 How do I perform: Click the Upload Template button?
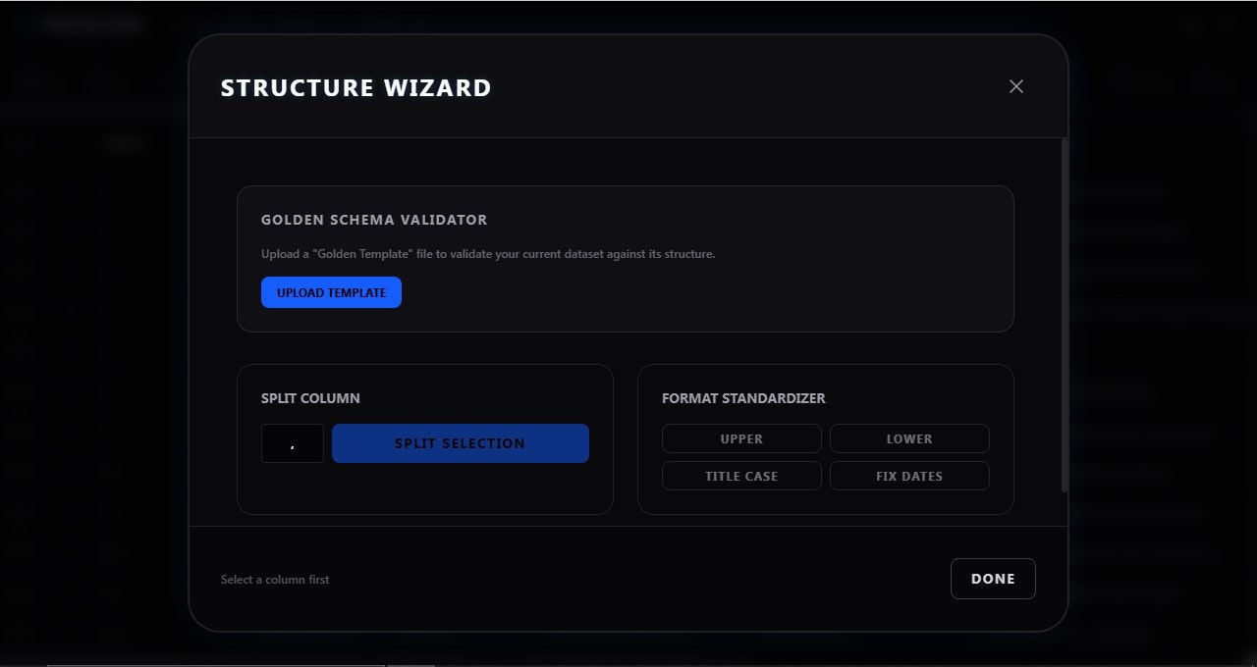331,292
